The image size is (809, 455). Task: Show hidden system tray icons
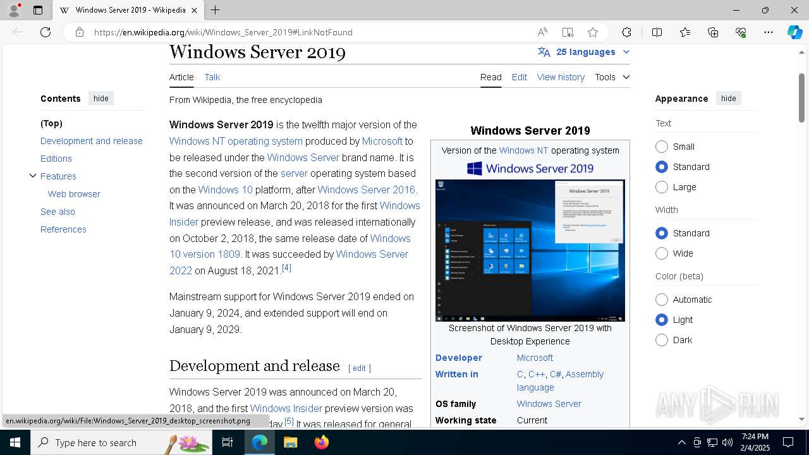click(x=681, y=442)
